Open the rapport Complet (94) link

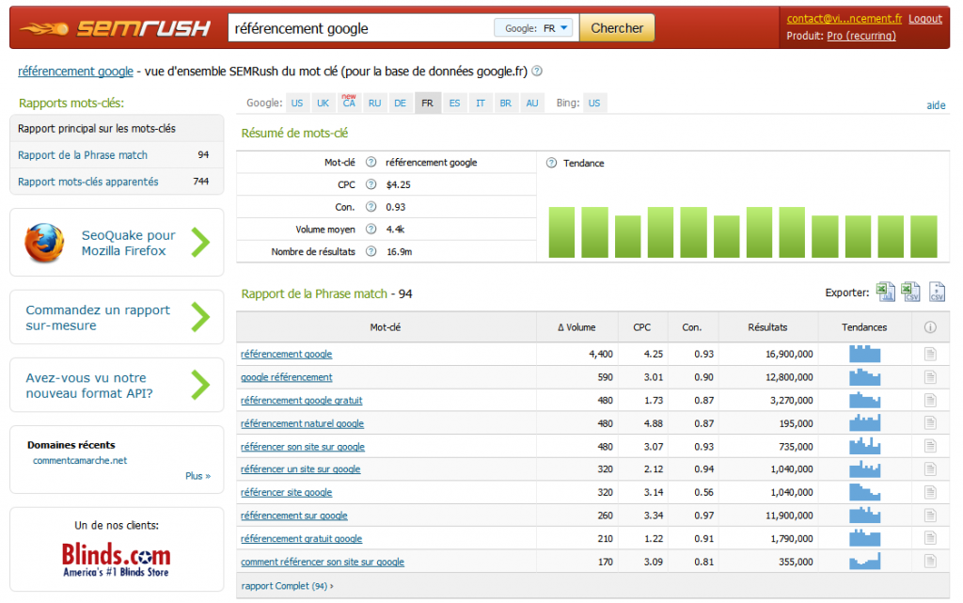click(287, 585)
